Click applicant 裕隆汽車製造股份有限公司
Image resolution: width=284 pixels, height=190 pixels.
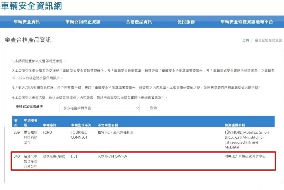click(x=31, y=161)
